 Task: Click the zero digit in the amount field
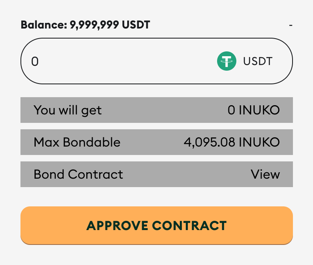pos(35,61)
